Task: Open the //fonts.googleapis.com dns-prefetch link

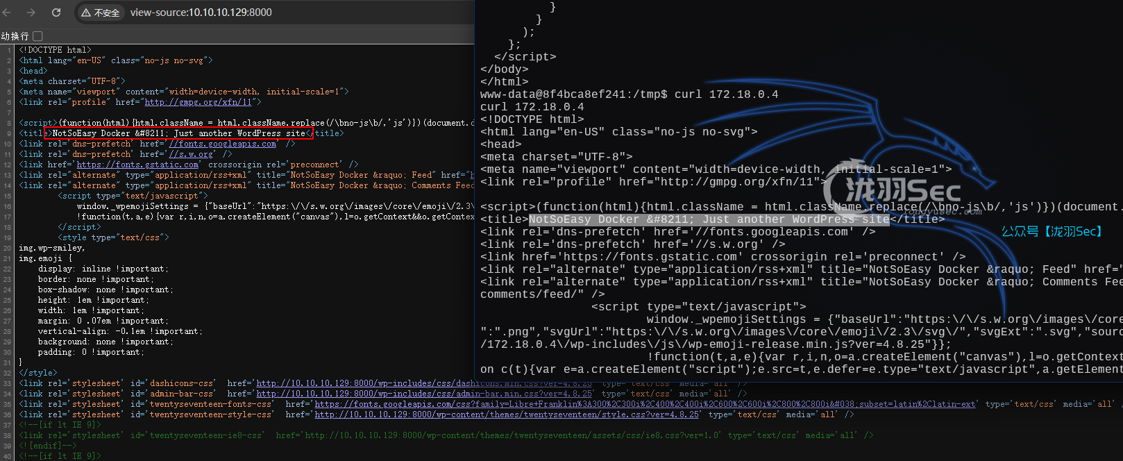Action: click(223, 144)
